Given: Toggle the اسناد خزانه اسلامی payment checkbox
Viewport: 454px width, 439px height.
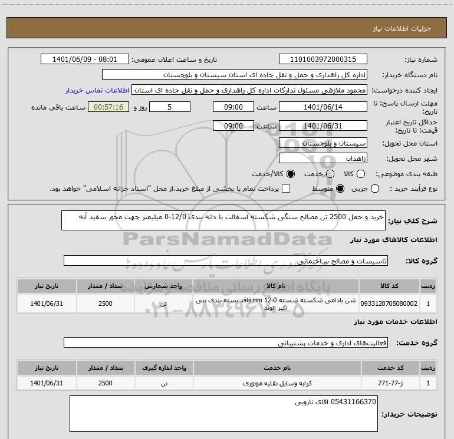Looking at the screenshot, I should coord(286,189).
